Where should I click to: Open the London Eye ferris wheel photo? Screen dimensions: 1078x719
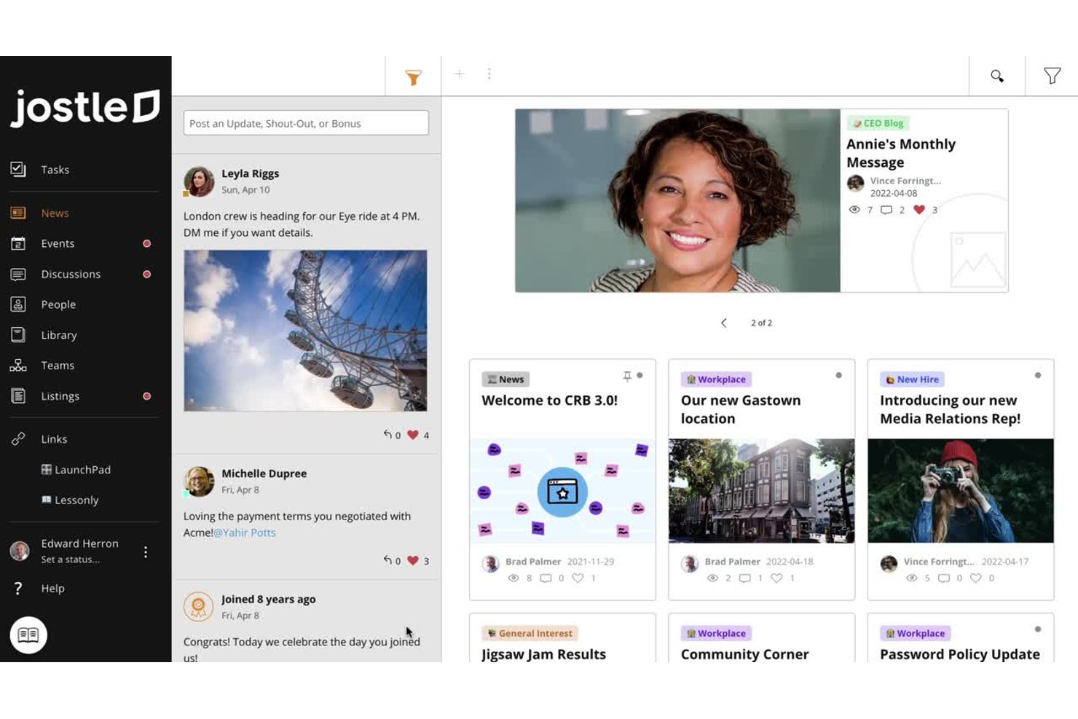[305, 331]
